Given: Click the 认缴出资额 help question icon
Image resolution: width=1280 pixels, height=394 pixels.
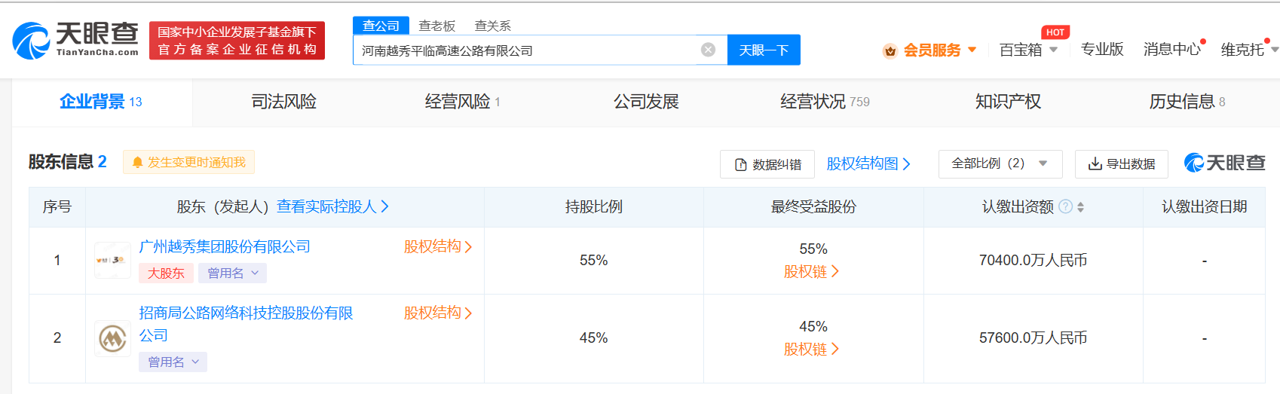Looking at the screenshot, I should coord(1065,206).
